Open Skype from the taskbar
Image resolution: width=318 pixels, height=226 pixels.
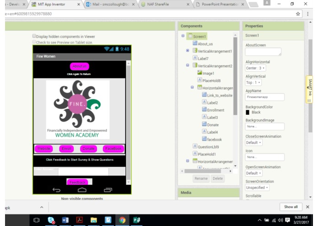(x=51, y=220)
